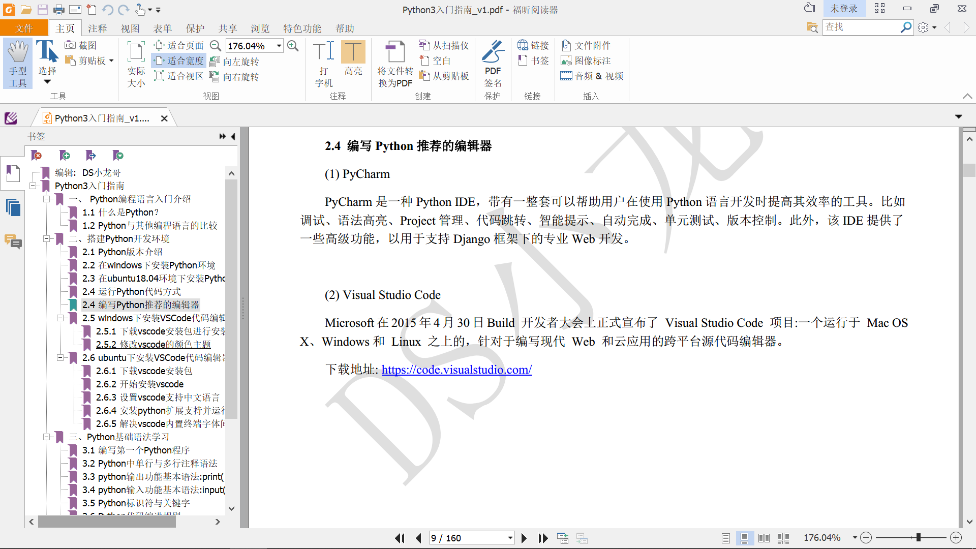Viewport: 976px width, 549px height.
Task: Toggle continuous page view mode in status bar
Action: coord(744,538)
